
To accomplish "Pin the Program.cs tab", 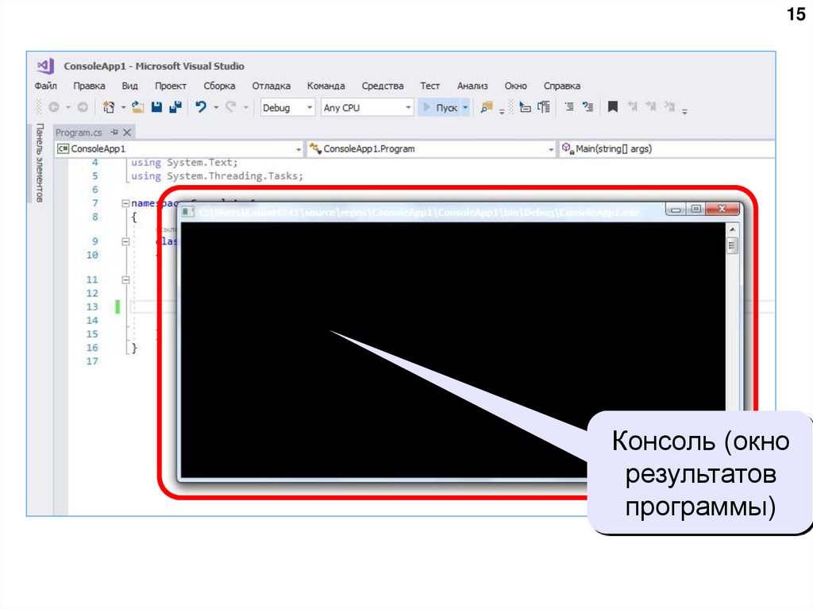I will [x=114, y=133].
